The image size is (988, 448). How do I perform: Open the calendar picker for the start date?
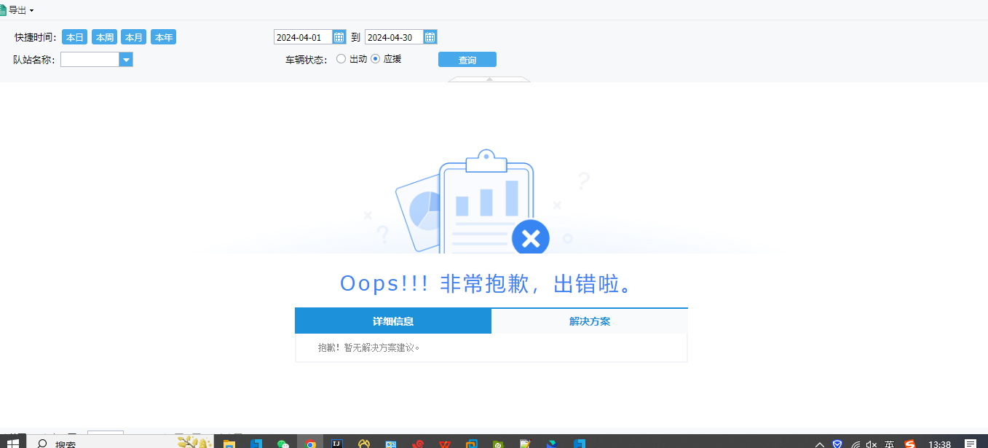pos(339,37)
